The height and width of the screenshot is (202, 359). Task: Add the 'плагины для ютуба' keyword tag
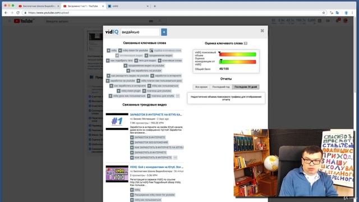coord(149,96)
